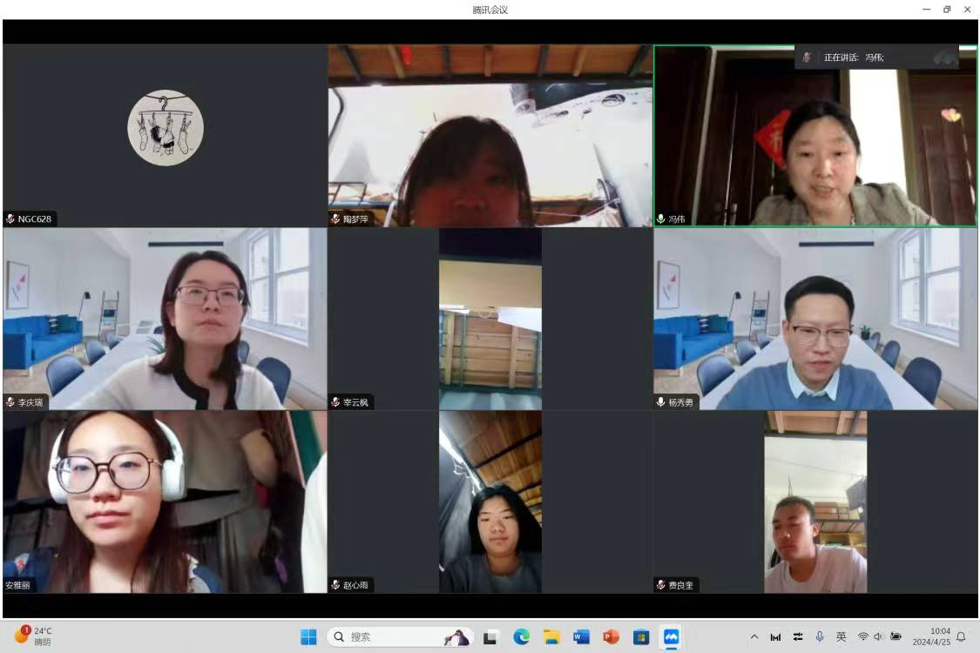Screen dimensions: 980x653
Task: Select 李庆瑞's video tile
Action: (165, 318)
